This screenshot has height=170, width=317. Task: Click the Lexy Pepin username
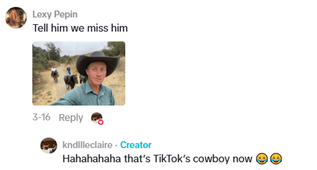click(55, 14)
